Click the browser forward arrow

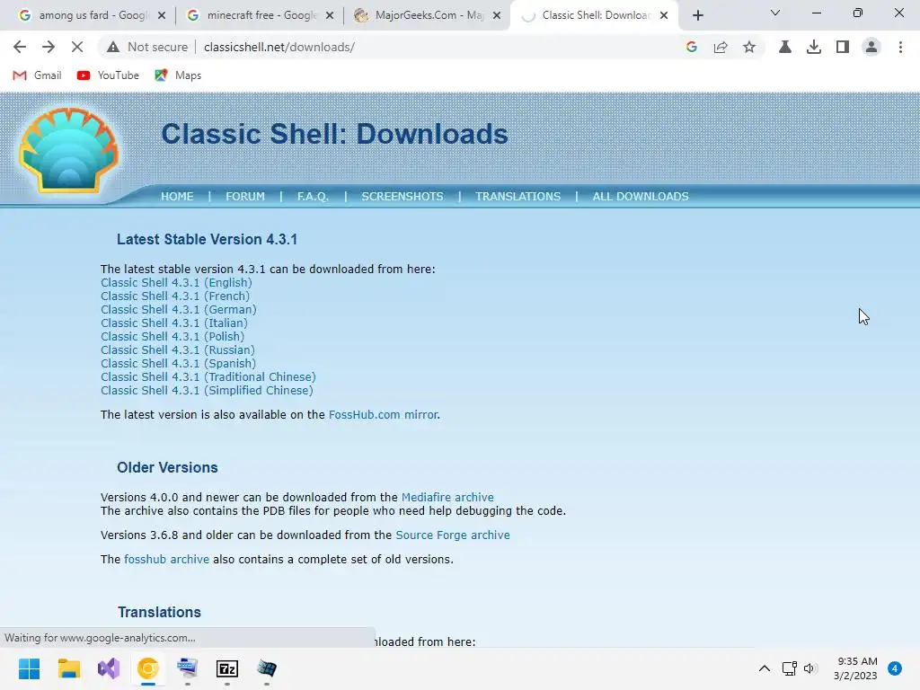49,47
